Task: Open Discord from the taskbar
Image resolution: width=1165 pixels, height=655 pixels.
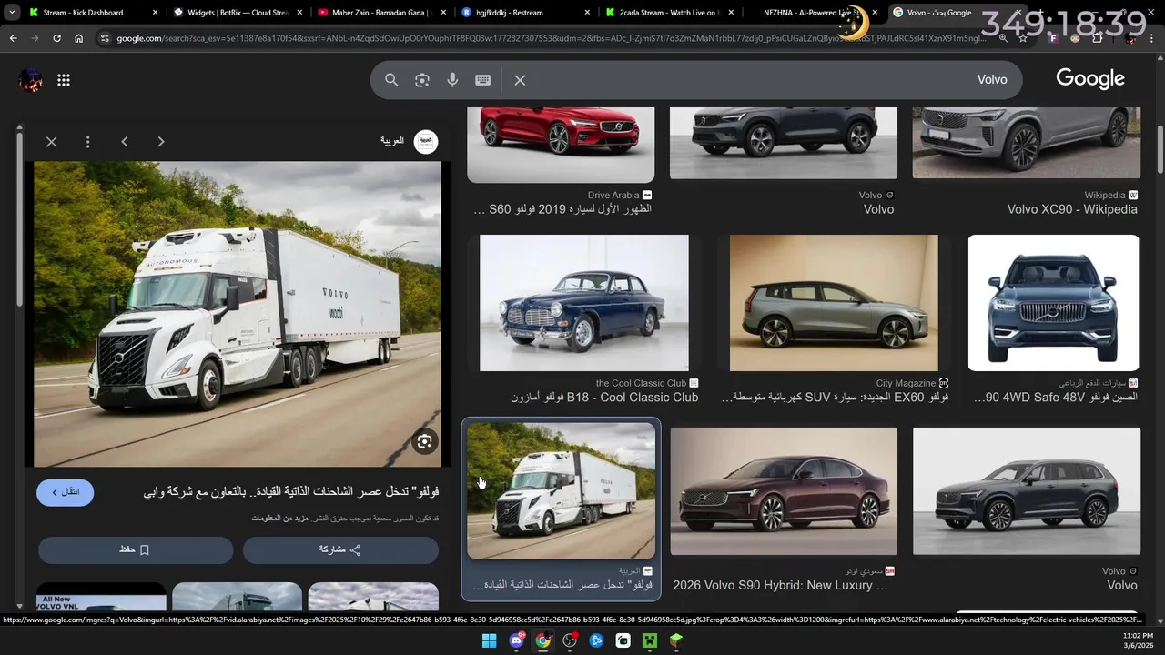Action: pos(516,640)
